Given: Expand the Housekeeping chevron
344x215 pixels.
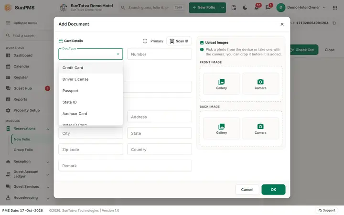Looking at the screenshot, I should (48, 198).
